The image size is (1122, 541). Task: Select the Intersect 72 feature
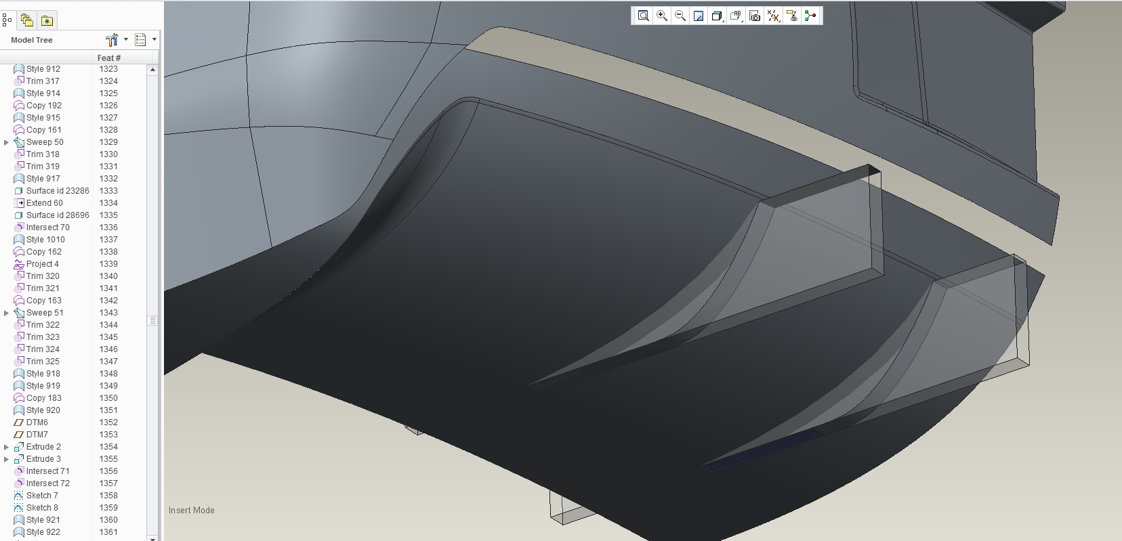click(48, 483)
